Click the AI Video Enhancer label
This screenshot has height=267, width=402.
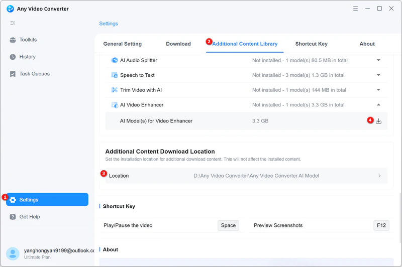(x=142, y=105)
